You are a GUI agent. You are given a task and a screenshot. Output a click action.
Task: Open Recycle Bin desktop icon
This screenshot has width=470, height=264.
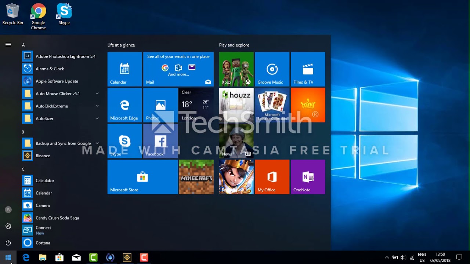point(12,14)
